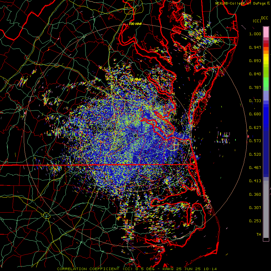This screenshot has height=271, width=271.
Task: Click the KAKQ station identifier
Action: [x=169, y=269]
